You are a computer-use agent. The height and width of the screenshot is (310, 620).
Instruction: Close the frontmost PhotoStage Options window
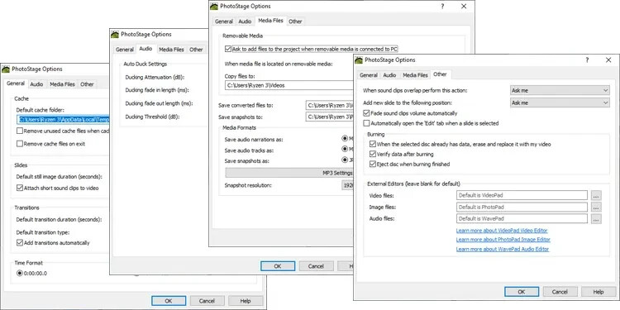click(x=608, y=60)
